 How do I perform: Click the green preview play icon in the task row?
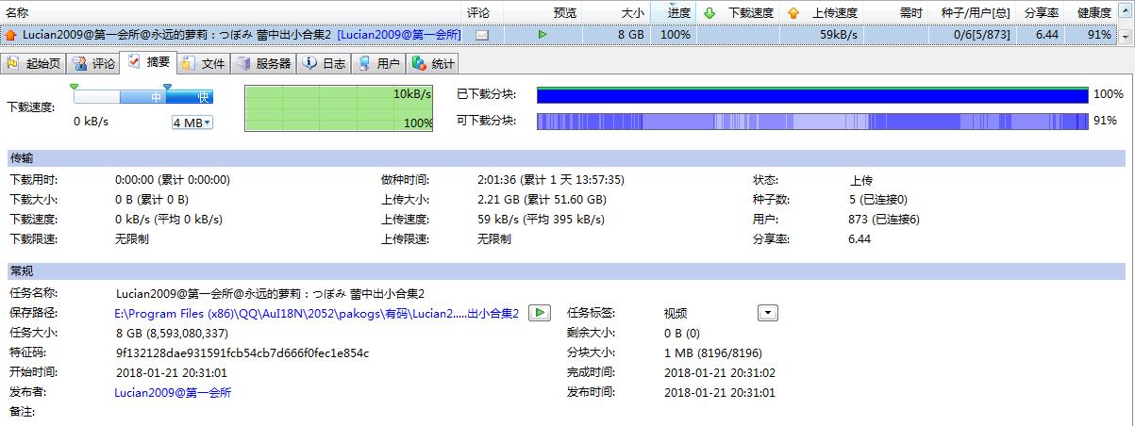point(542,35)
